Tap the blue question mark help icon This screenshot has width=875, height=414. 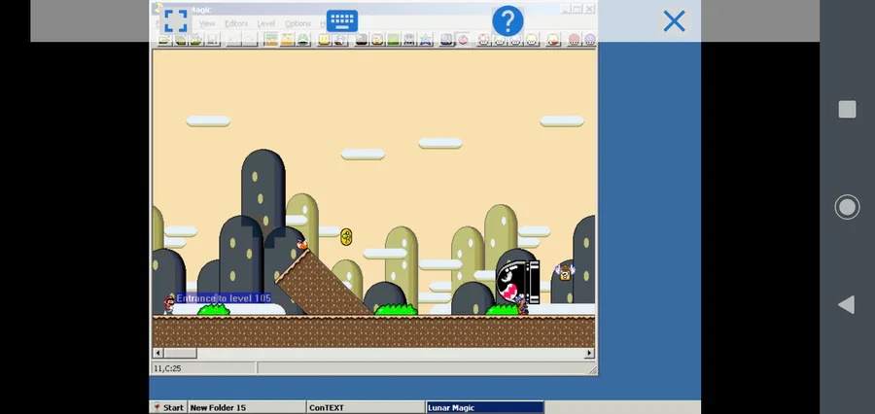tap(507, 21)
